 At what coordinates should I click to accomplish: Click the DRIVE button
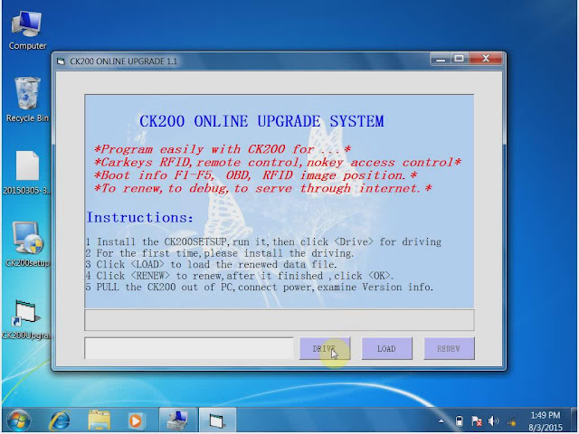click(325, 348)
